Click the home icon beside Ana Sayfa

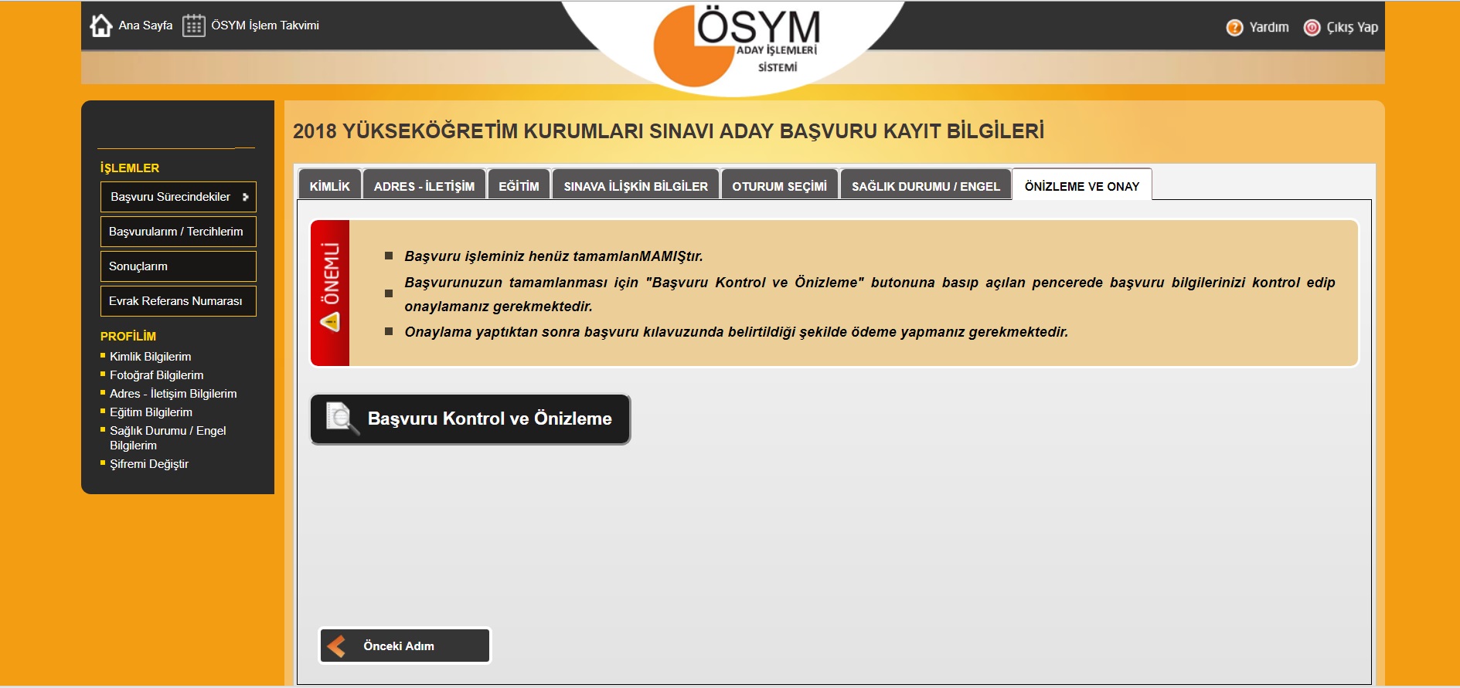(101, 25)
